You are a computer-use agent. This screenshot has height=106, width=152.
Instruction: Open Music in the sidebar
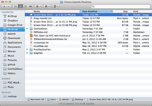[12, 56]
